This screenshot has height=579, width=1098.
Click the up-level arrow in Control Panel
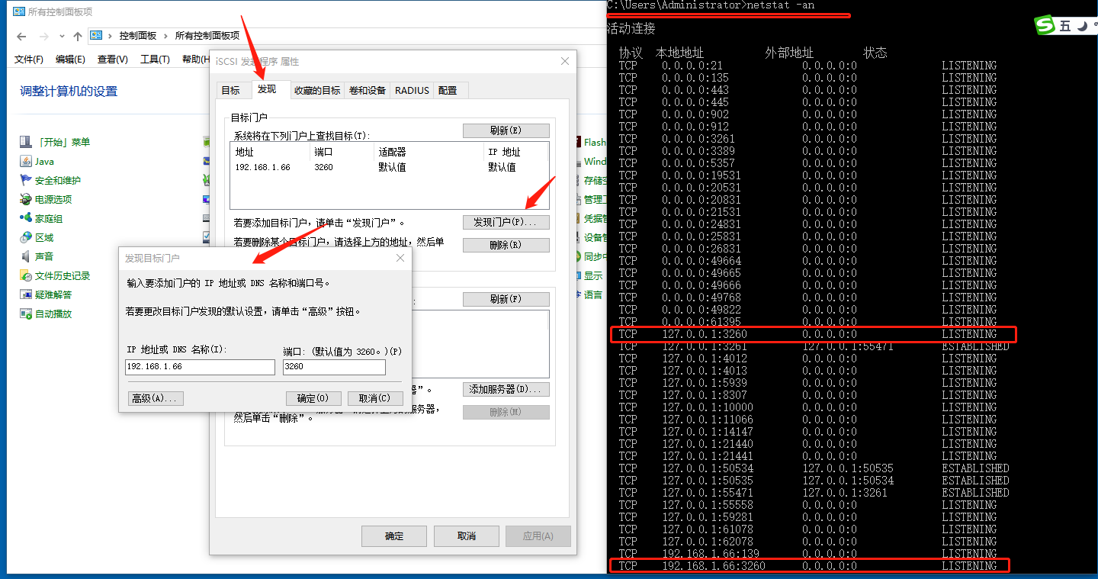pos(77,36)
